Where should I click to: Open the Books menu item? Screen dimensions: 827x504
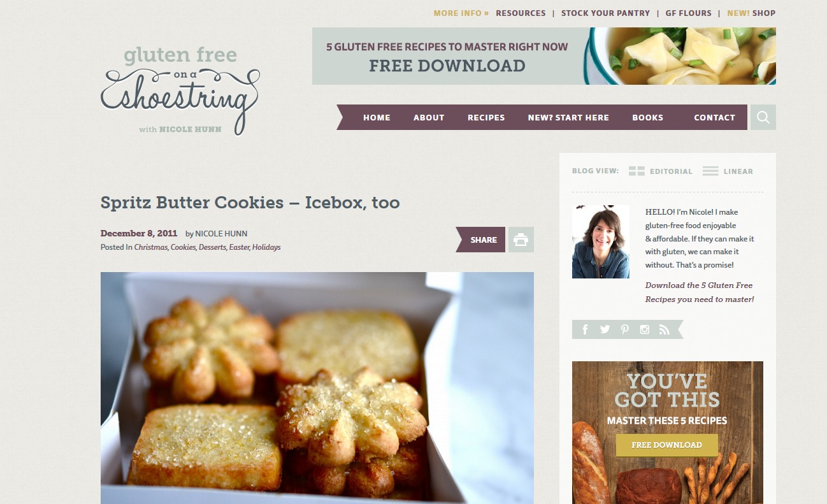[648, 117]
